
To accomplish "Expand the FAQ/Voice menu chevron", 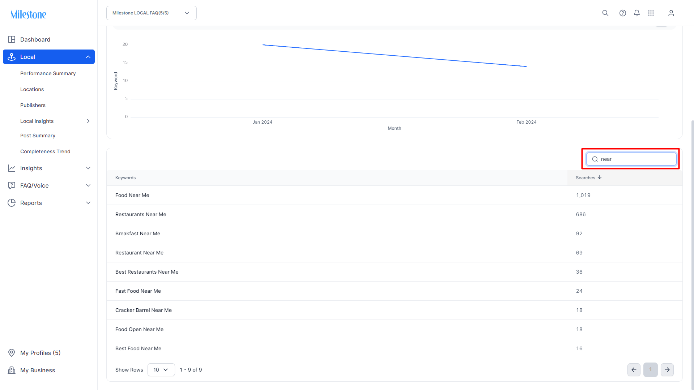I will point(88,185).
